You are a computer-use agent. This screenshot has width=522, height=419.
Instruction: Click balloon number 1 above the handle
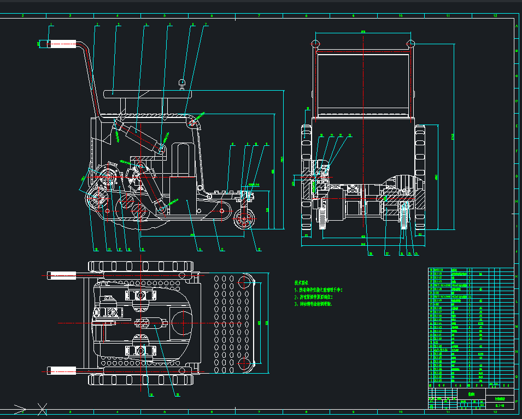click(x=51, y=24)
